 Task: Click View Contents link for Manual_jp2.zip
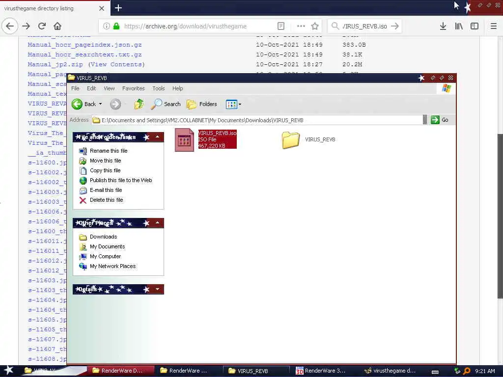[116, 64]
